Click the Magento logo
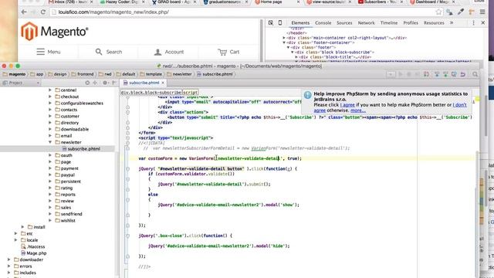The image size is (494, 278). point(55,31)
